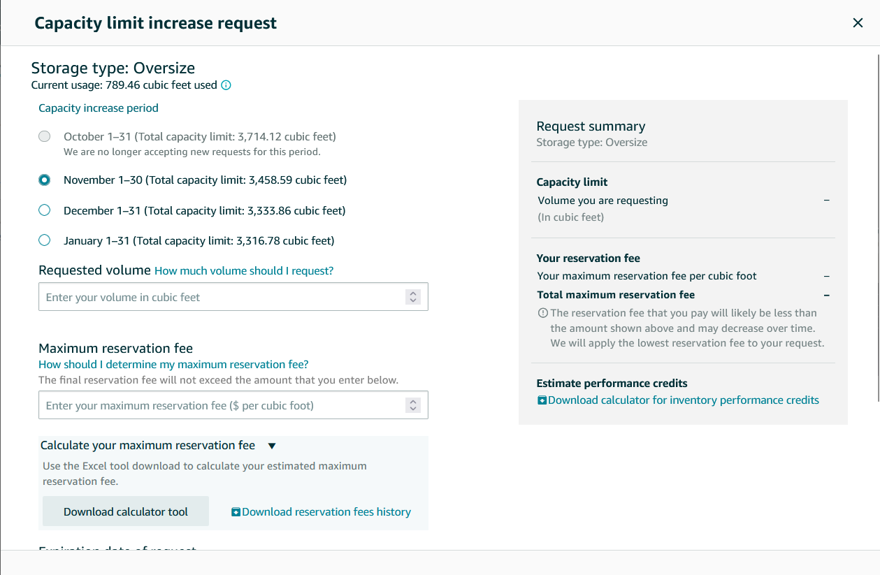Screen dimensions: 880x575
Task: Click the Download calculator tool button
Action: [126, 511]
